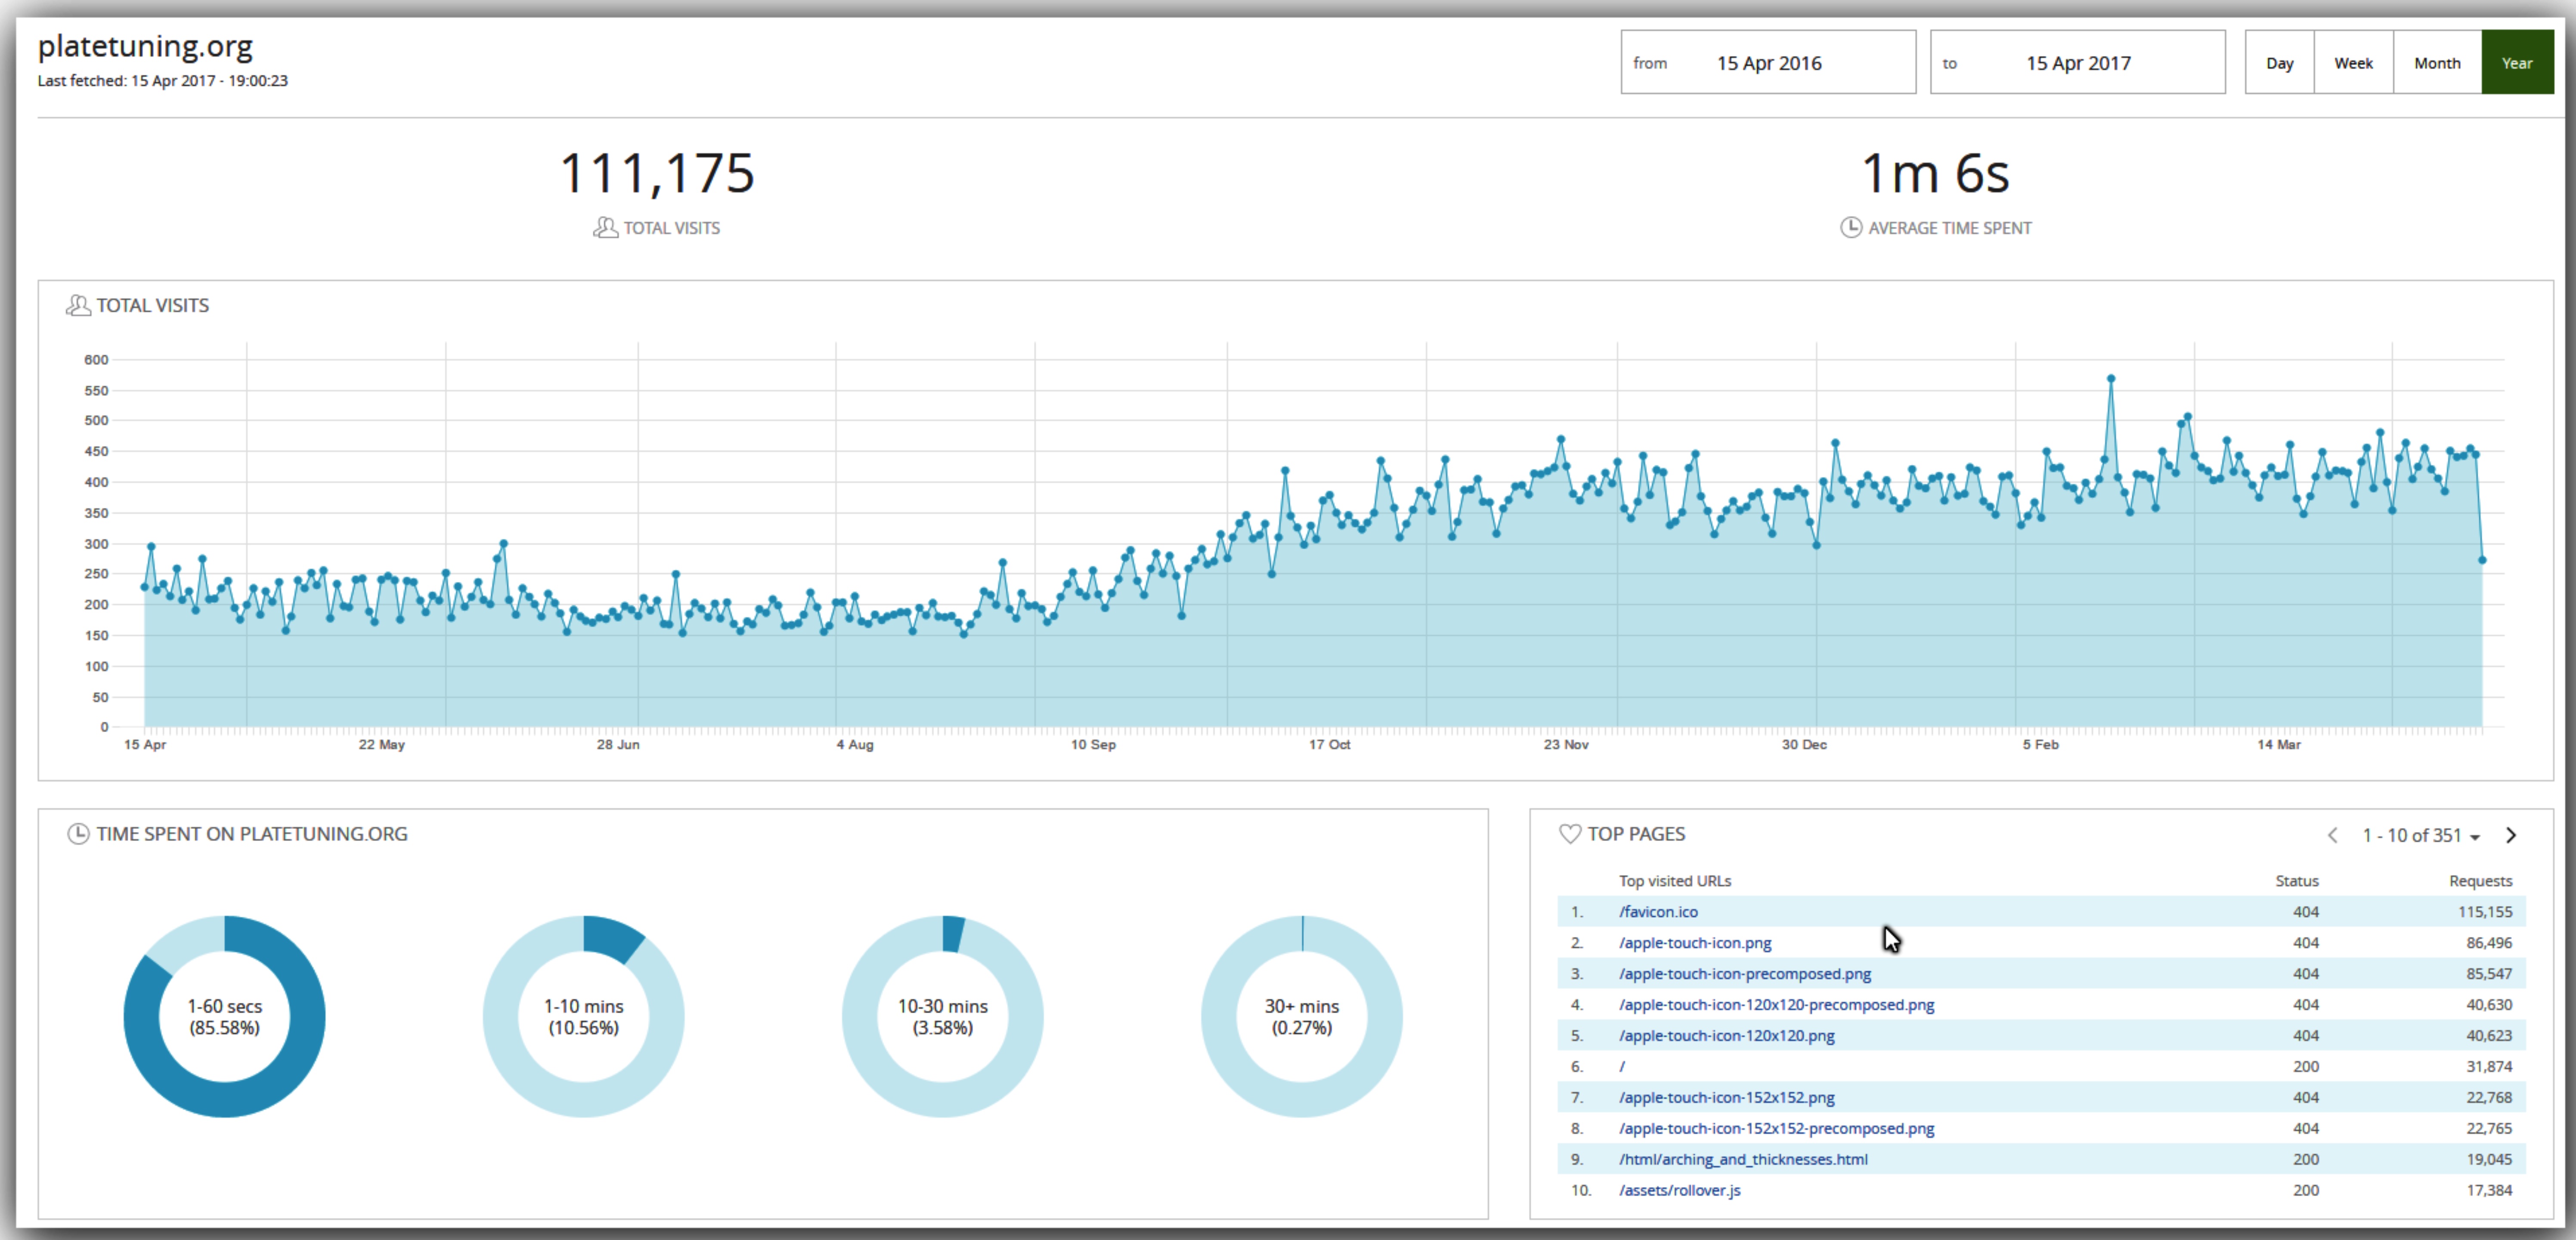Click the 600 y-axis label
Viewport: 2576px width, 1240px height.
[96, 360]
